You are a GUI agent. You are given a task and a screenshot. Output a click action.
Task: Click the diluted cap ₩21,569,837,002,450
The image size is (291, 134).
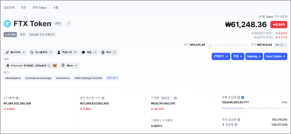point(94,103)
